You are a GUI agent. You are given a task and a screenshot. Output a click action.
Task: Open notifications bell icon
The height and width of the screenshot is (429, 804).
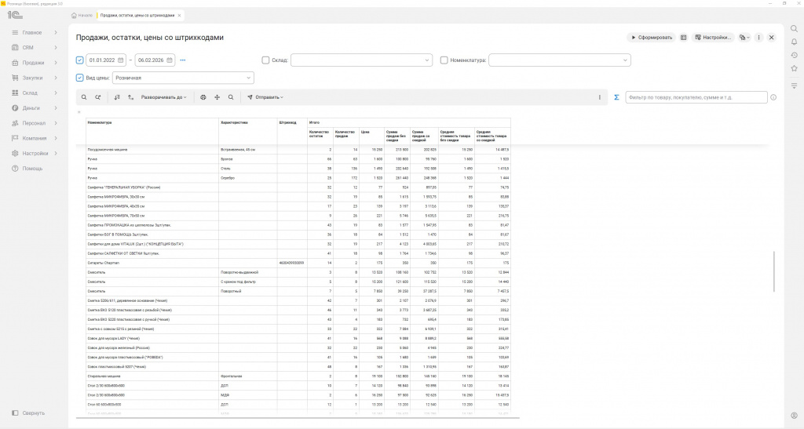tap(794, 42)
